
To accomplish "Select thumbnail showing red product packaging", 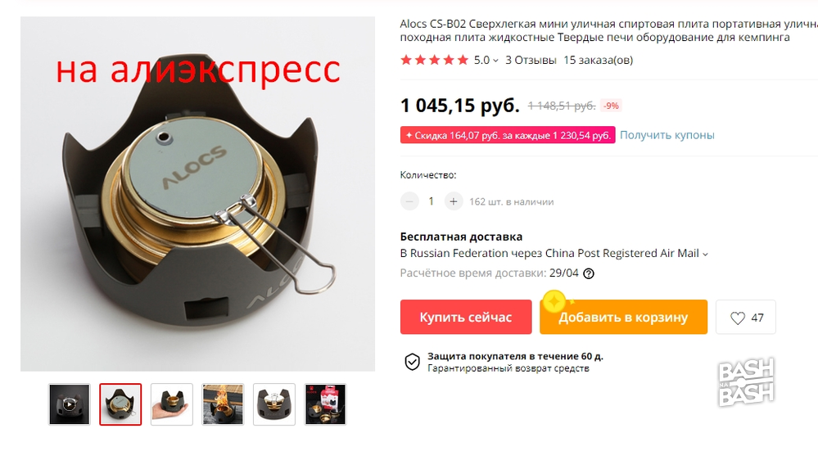I will pyautogui.click(x=326, y=404).
